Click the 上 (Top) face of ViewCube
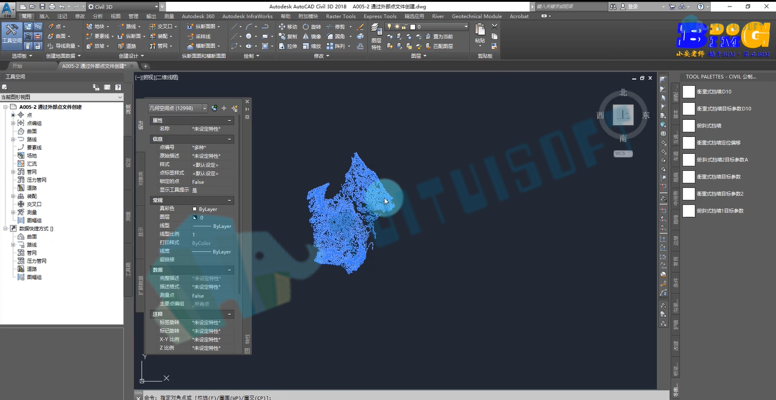The image size is (776, 400). [623, 115]
